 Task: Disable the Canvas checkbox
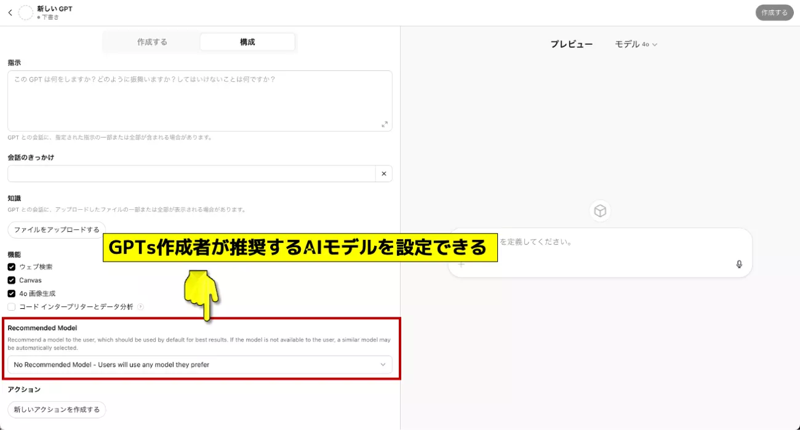[x=12, y=281]
